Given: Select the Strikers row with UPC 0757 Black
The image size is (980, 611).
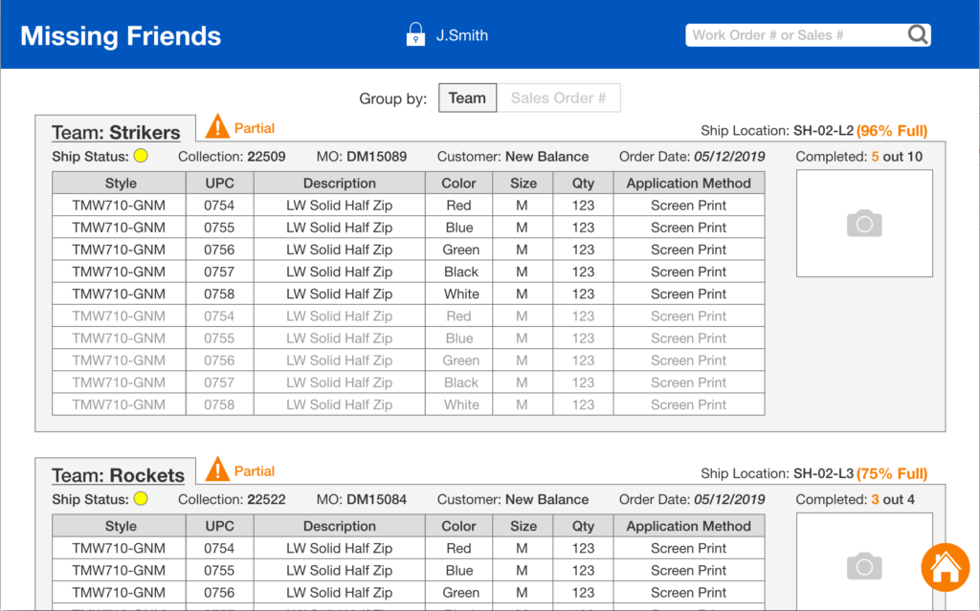Looking at the screenshot, I should tap(408, 272).
